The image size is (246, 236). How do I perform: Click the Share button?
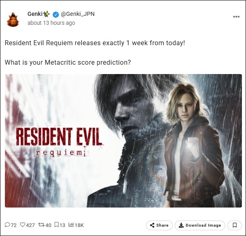pyautogui.click(x=159, y=225)
